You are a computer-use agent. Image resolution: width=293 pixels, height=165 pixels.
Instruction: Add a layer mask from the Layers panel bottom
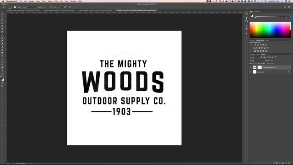[x=277, y=163]
